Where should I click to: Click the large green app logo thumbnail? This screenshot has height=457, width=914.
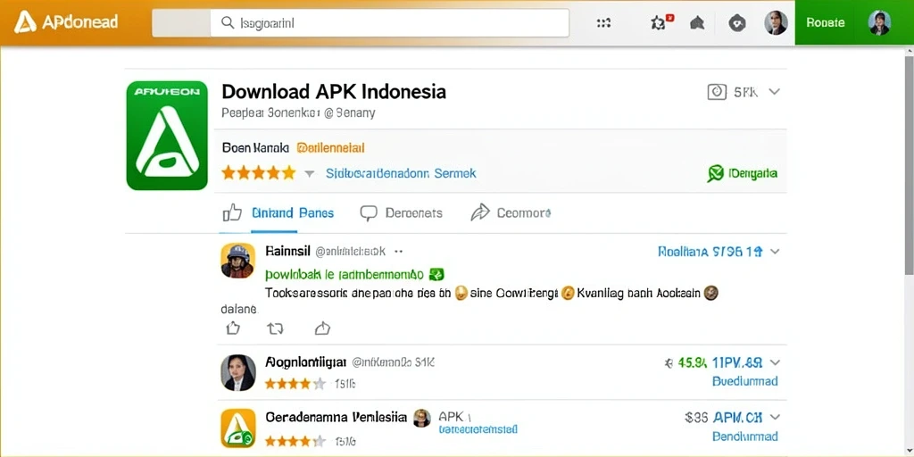(167, 136)
